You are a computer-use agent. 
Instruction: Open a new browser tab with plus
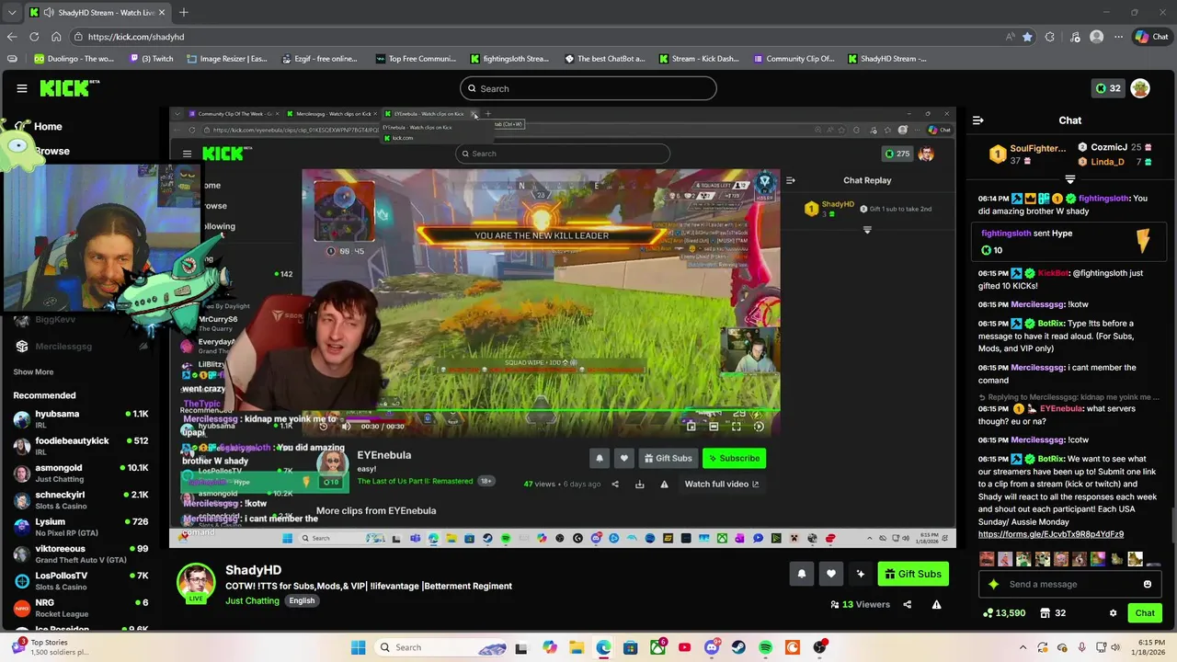(183, 12)
